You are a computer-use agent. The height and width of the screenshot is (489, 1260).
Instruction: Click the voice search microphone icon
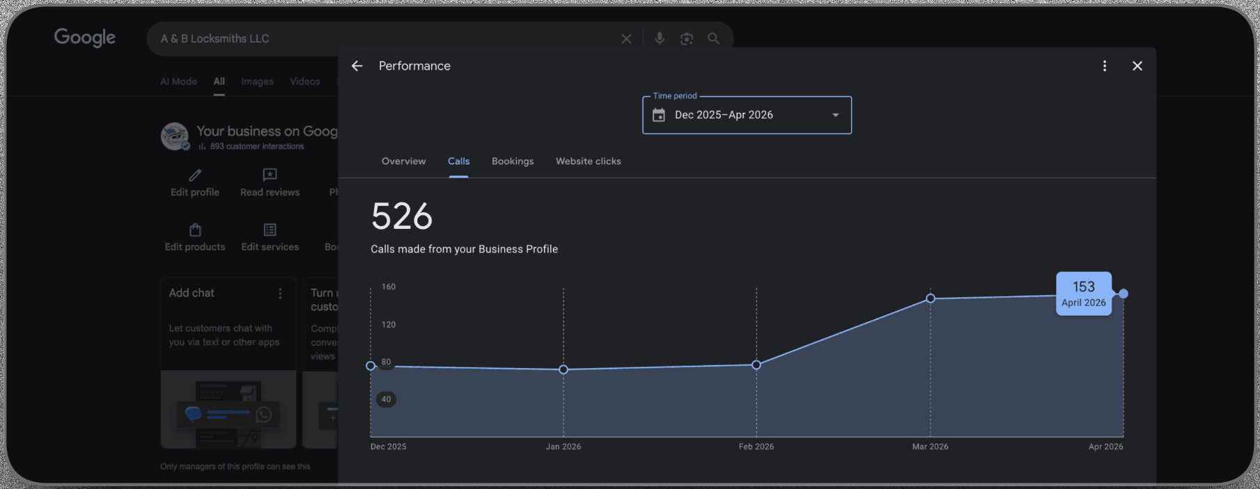659,39
